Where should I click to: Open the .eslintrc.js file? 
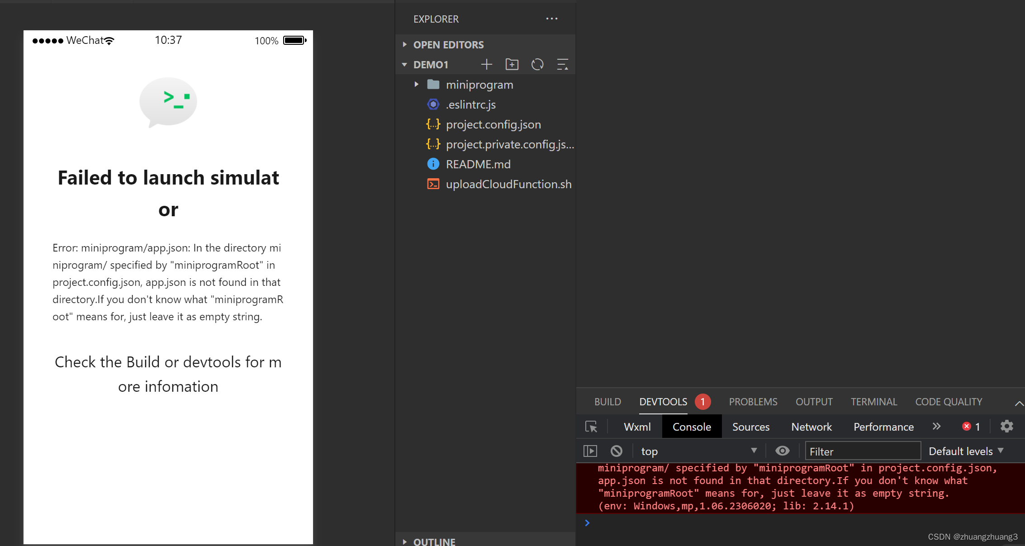click(x=485, y=104)
